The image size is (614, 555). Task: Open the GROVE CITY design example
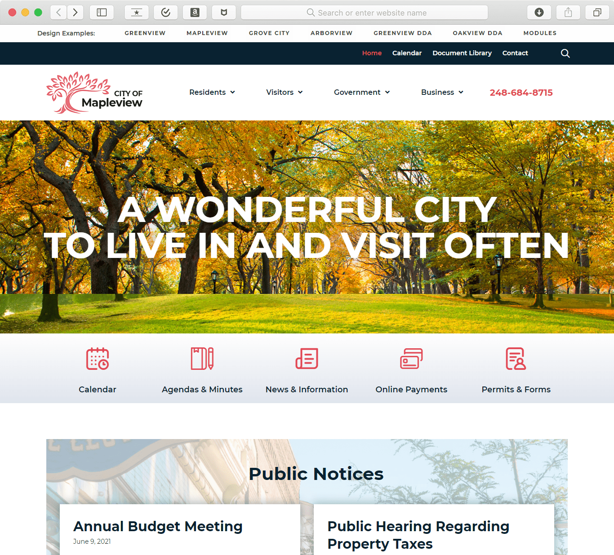[x=269, y=33]
